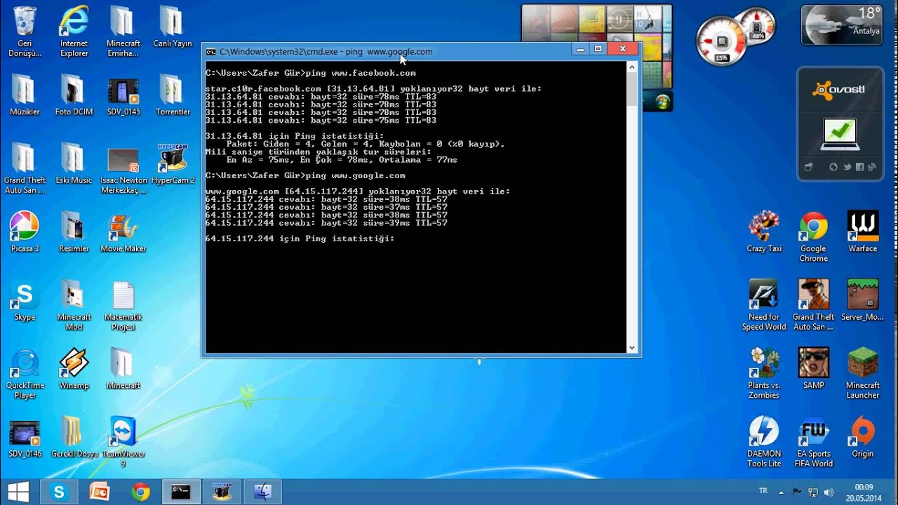Click the Twitter icon in avast gadget
898x505 pixels.
click(x=847, y=167)
